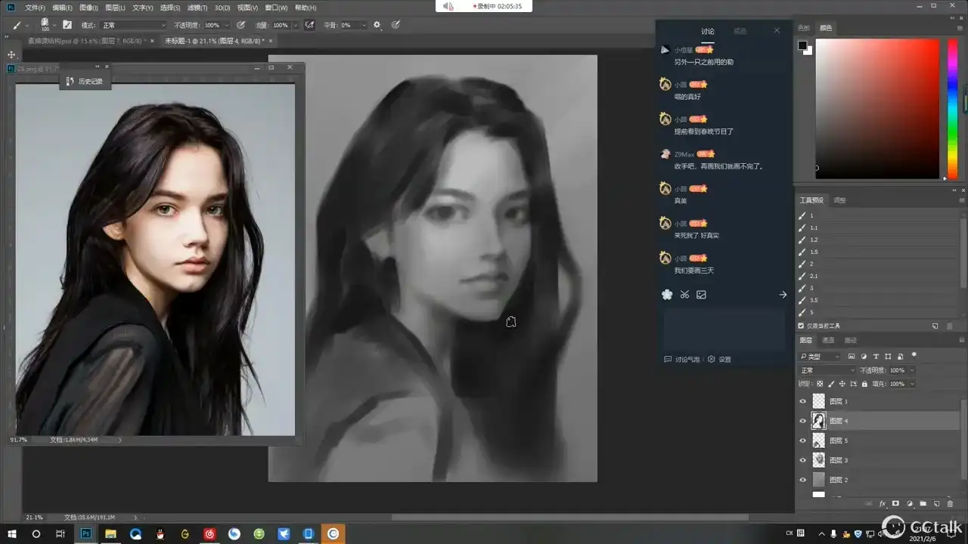Image resolution: width=968 pixels, height=544 pixels.
Task: Hide 图层 1 using its eye icon
Action: pos(803,401)
